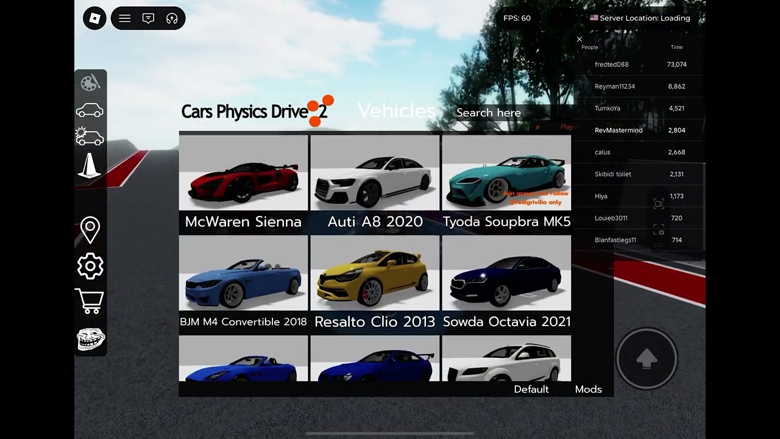Open the hamburger menu in top bar
This screenshot has height=439, width=780.
125,18
